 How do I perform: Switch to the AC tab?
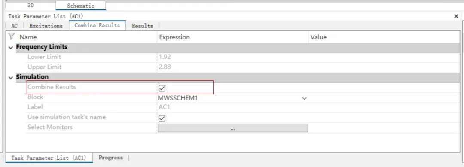(x=15, y=26)
